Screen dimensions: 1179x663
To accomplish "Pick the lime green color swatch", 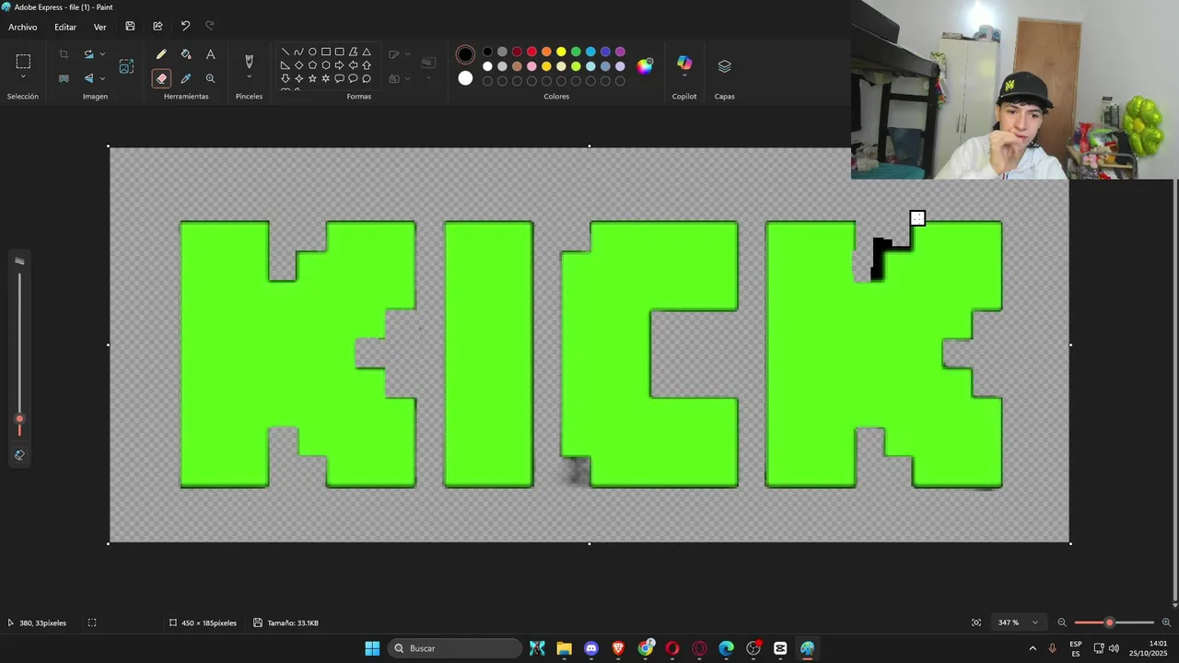I will [x=576, y=66].
